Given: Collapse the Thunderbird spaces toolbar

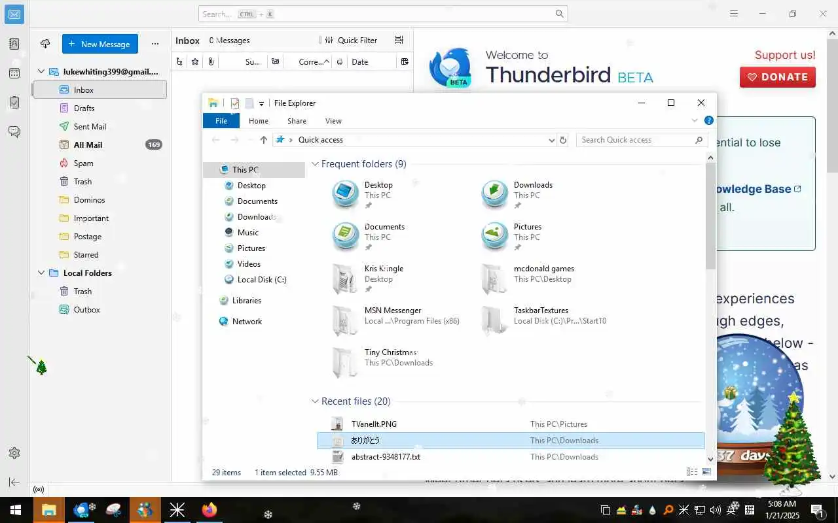Looking at the screenshot, I should pyautogui.click(x=14, y=482).
